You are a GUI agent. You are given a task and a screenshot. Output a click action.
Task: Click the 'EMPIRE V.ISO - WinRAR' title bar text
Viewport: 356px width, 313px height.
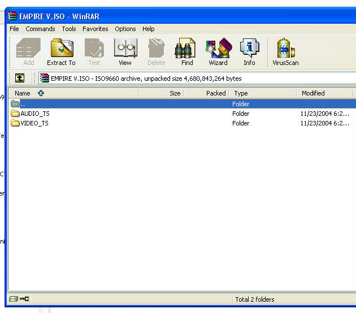tap(59, 16)
